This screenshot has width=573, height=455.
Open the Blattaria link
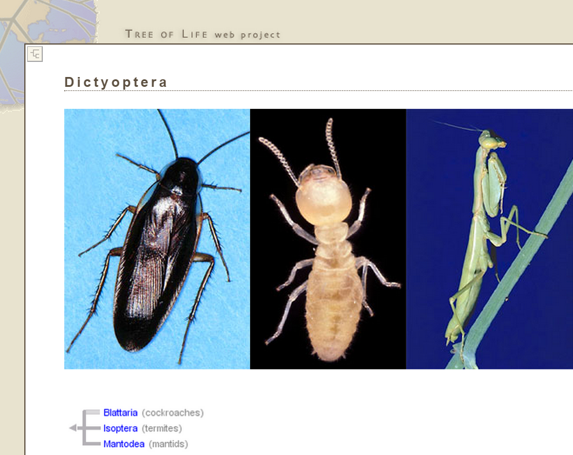coord(120,413)
